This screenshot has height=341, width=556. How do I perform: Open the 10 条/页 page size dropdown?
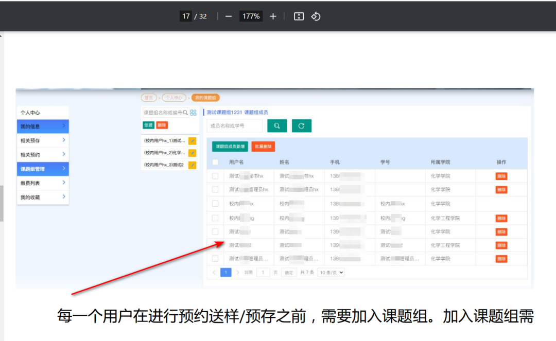coord(331,272)
